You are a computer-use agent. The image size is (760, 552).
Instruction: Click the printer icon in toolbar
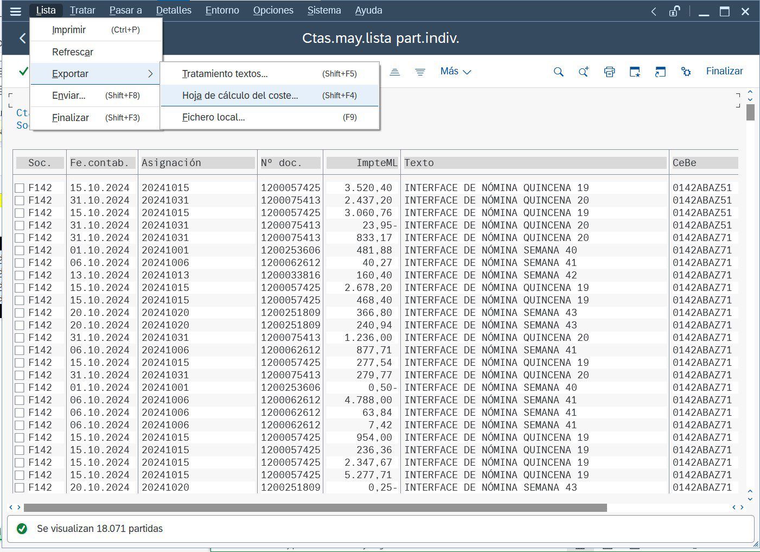point(609,72)
